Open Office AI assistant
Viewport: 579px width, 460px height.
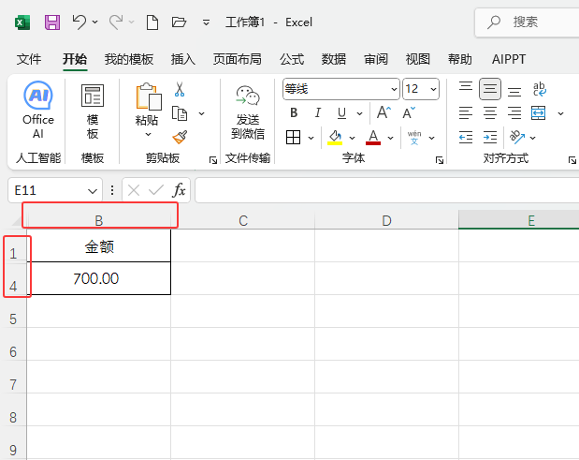pyautogui.click(x=38, y=110)
